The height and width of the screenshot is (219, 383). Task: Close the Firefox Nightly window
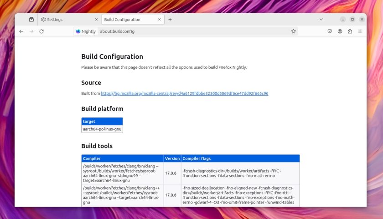[362, 19]
